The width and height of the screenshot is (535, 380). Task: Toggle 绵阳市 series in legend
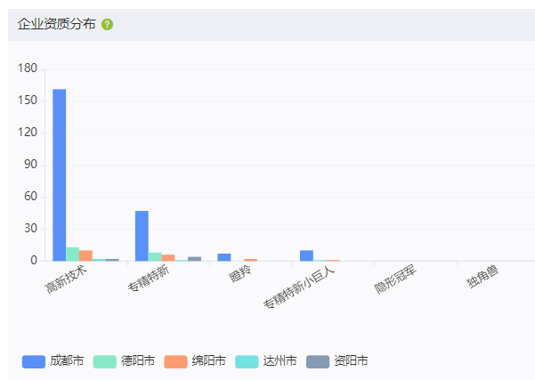(208, 360)
